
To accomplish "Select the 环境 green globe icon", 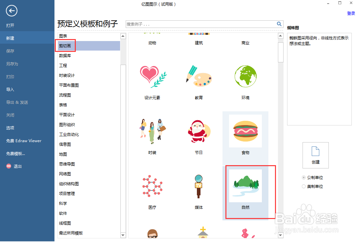I will [245, 76].
